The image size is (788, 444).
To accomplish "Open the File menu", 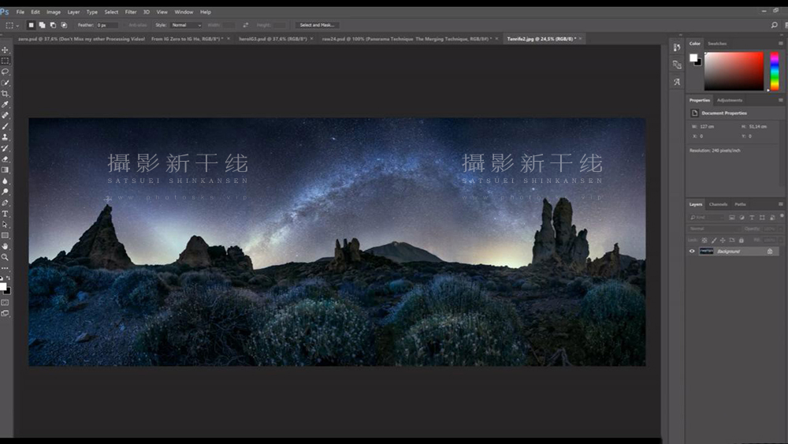I will click(x=20, y=12).
